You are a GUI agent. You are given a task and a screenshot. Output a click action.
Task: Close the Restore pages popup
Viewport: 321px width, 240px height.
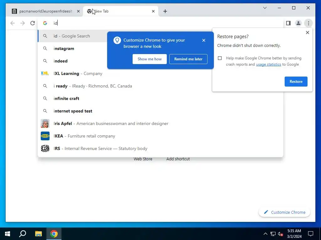[307, 32]
